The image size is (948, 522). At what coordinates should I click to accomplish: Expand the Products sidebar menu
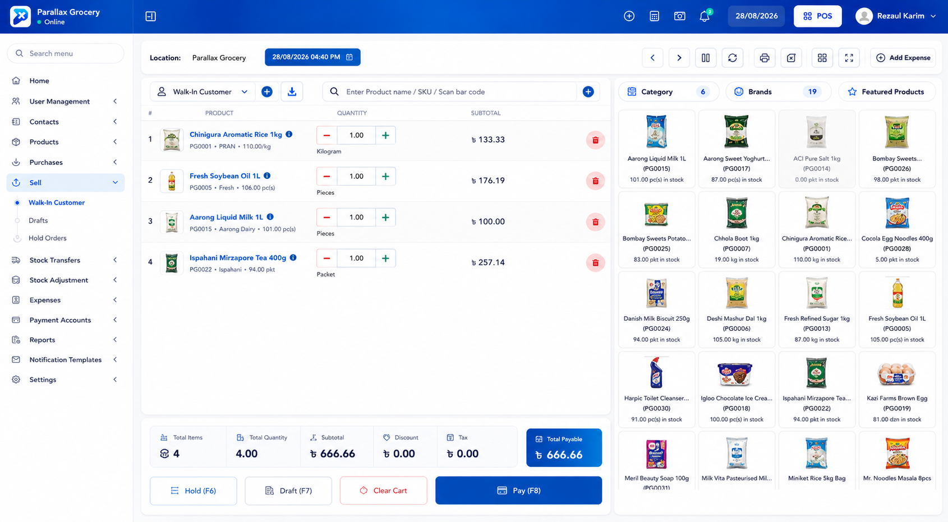(x=66, y=142)
